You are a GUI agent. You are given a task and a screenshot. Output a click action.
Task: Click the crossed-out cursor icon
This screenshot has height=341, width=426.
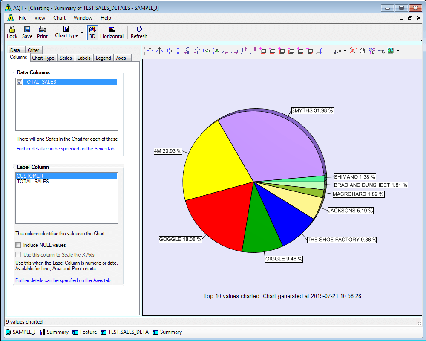pos(353,51)
